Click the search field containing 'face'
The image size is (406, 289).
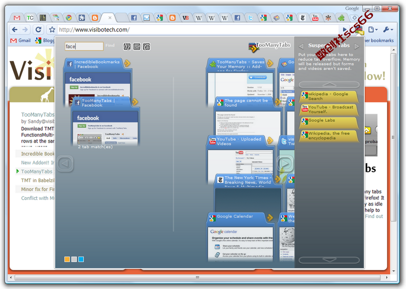(x=84, y=46)
